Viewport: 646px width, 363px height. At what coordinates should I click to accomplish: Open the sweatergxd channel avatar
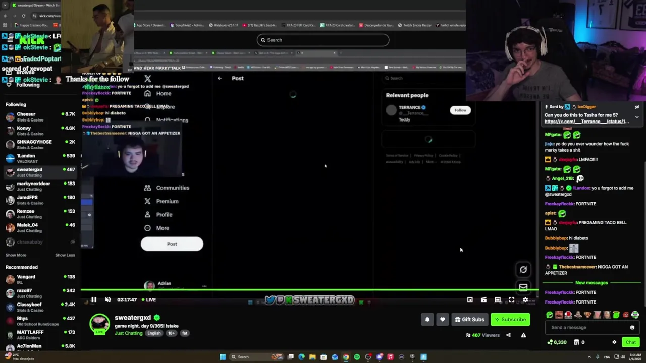pyautogui.click(x=99, y=324)
